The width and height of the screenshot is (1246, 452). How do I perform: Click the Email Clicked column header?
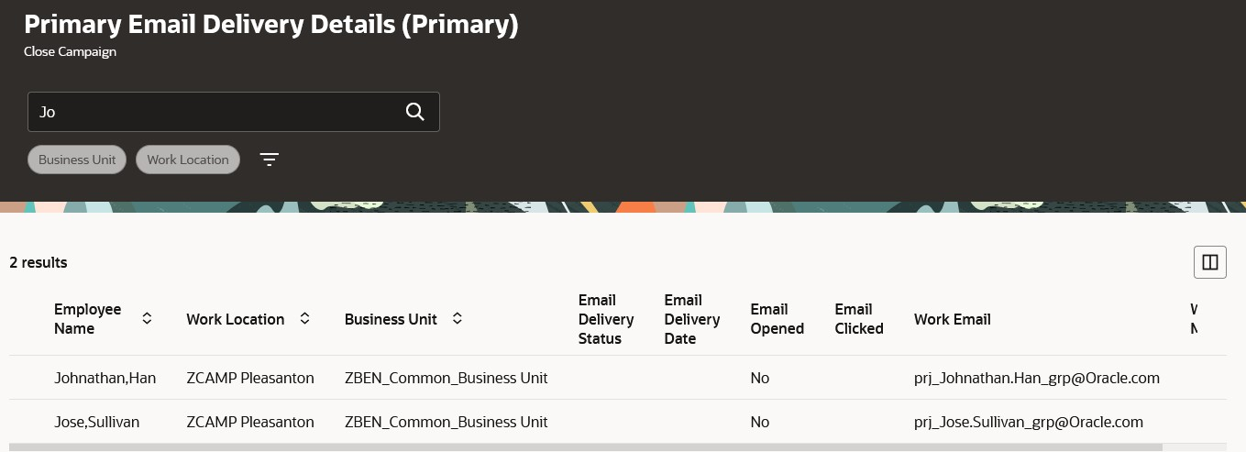coord(859,319)
